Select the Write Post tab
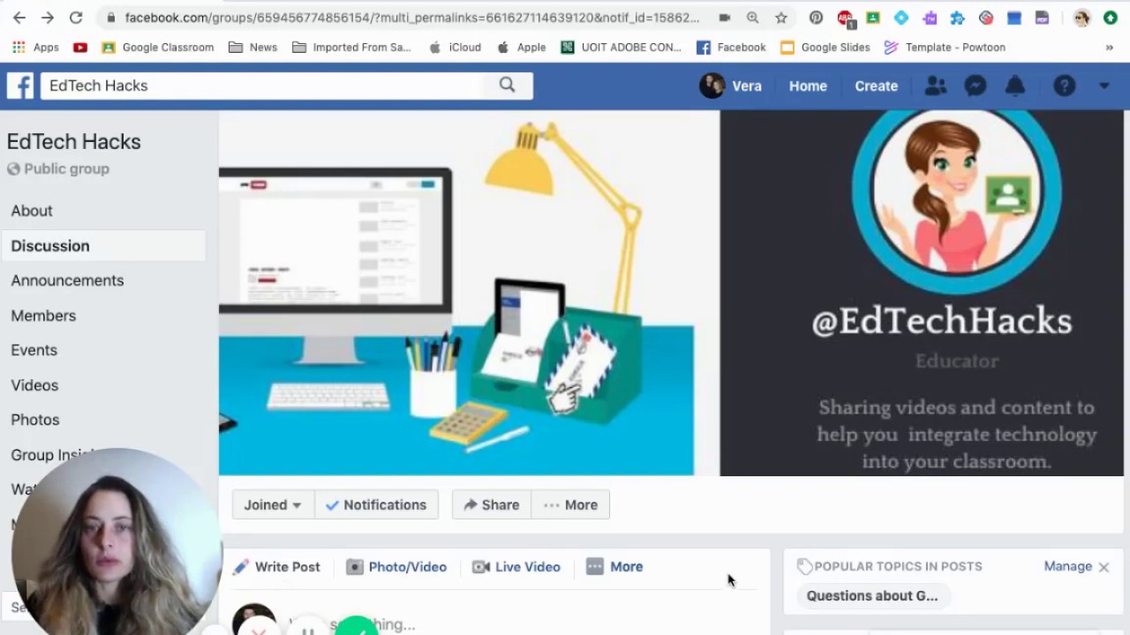This screenshot has width=1130, height=635. pyautogui.click(x=276, y=567)
